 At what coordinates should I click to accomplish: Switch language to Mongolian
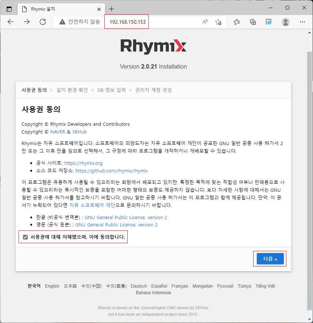(202, 286)
